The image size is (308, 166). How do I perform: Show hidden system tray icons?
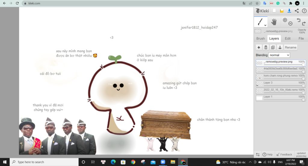(x=250, y=162)
